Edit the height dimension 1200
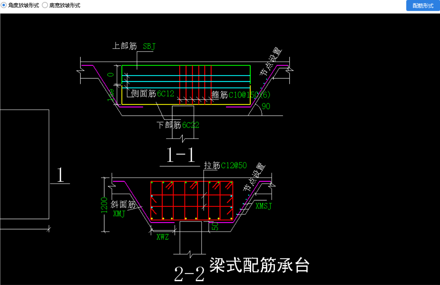440x285 pixels. (x=105, y=205)
